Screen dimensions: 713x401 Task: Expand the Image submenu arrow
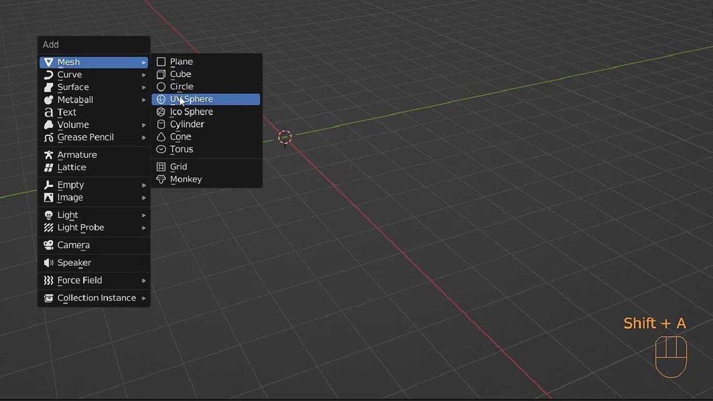tap(144, 198)
